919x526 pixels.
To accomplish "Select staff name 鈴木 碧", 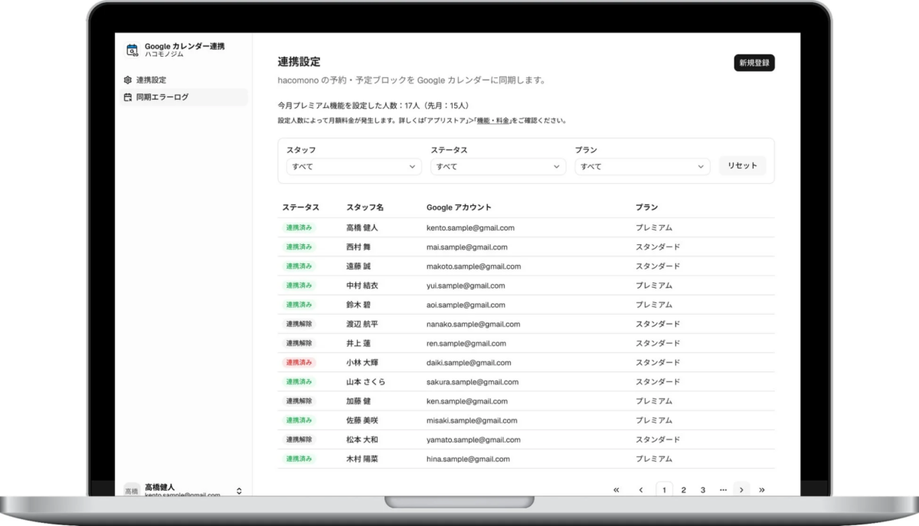I will pyautogui.click(x=358, y=304).
